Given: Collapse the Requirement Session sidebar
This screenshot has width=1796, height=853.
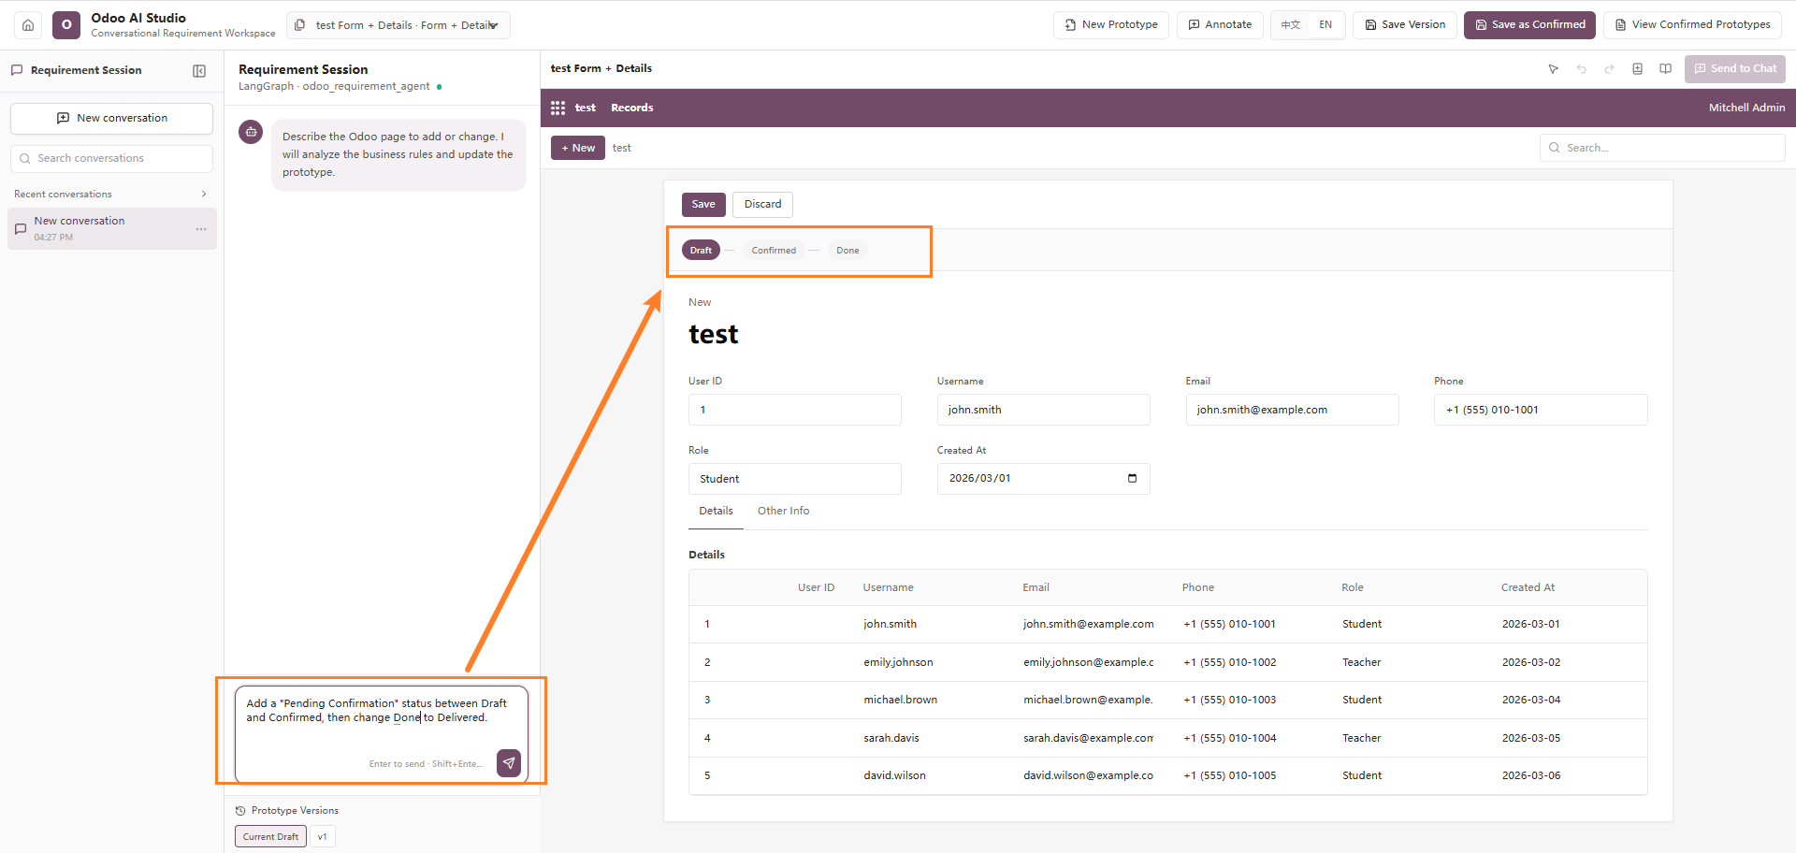Looking at the screenshot, I should [199, 71].
